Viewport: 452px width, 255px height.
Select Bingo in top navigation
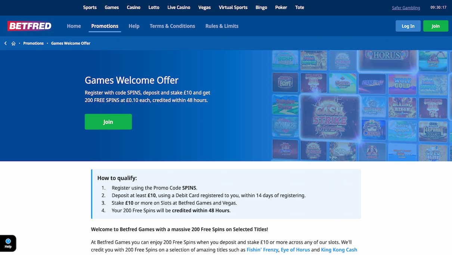tap(261, 7)
